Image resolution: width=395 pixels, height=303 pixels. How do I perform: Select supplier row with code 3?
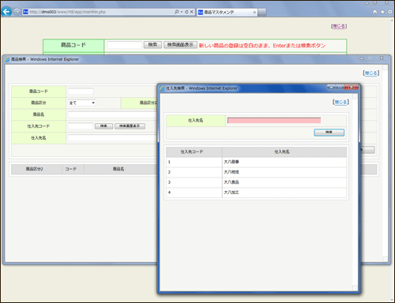click(256, 182)
